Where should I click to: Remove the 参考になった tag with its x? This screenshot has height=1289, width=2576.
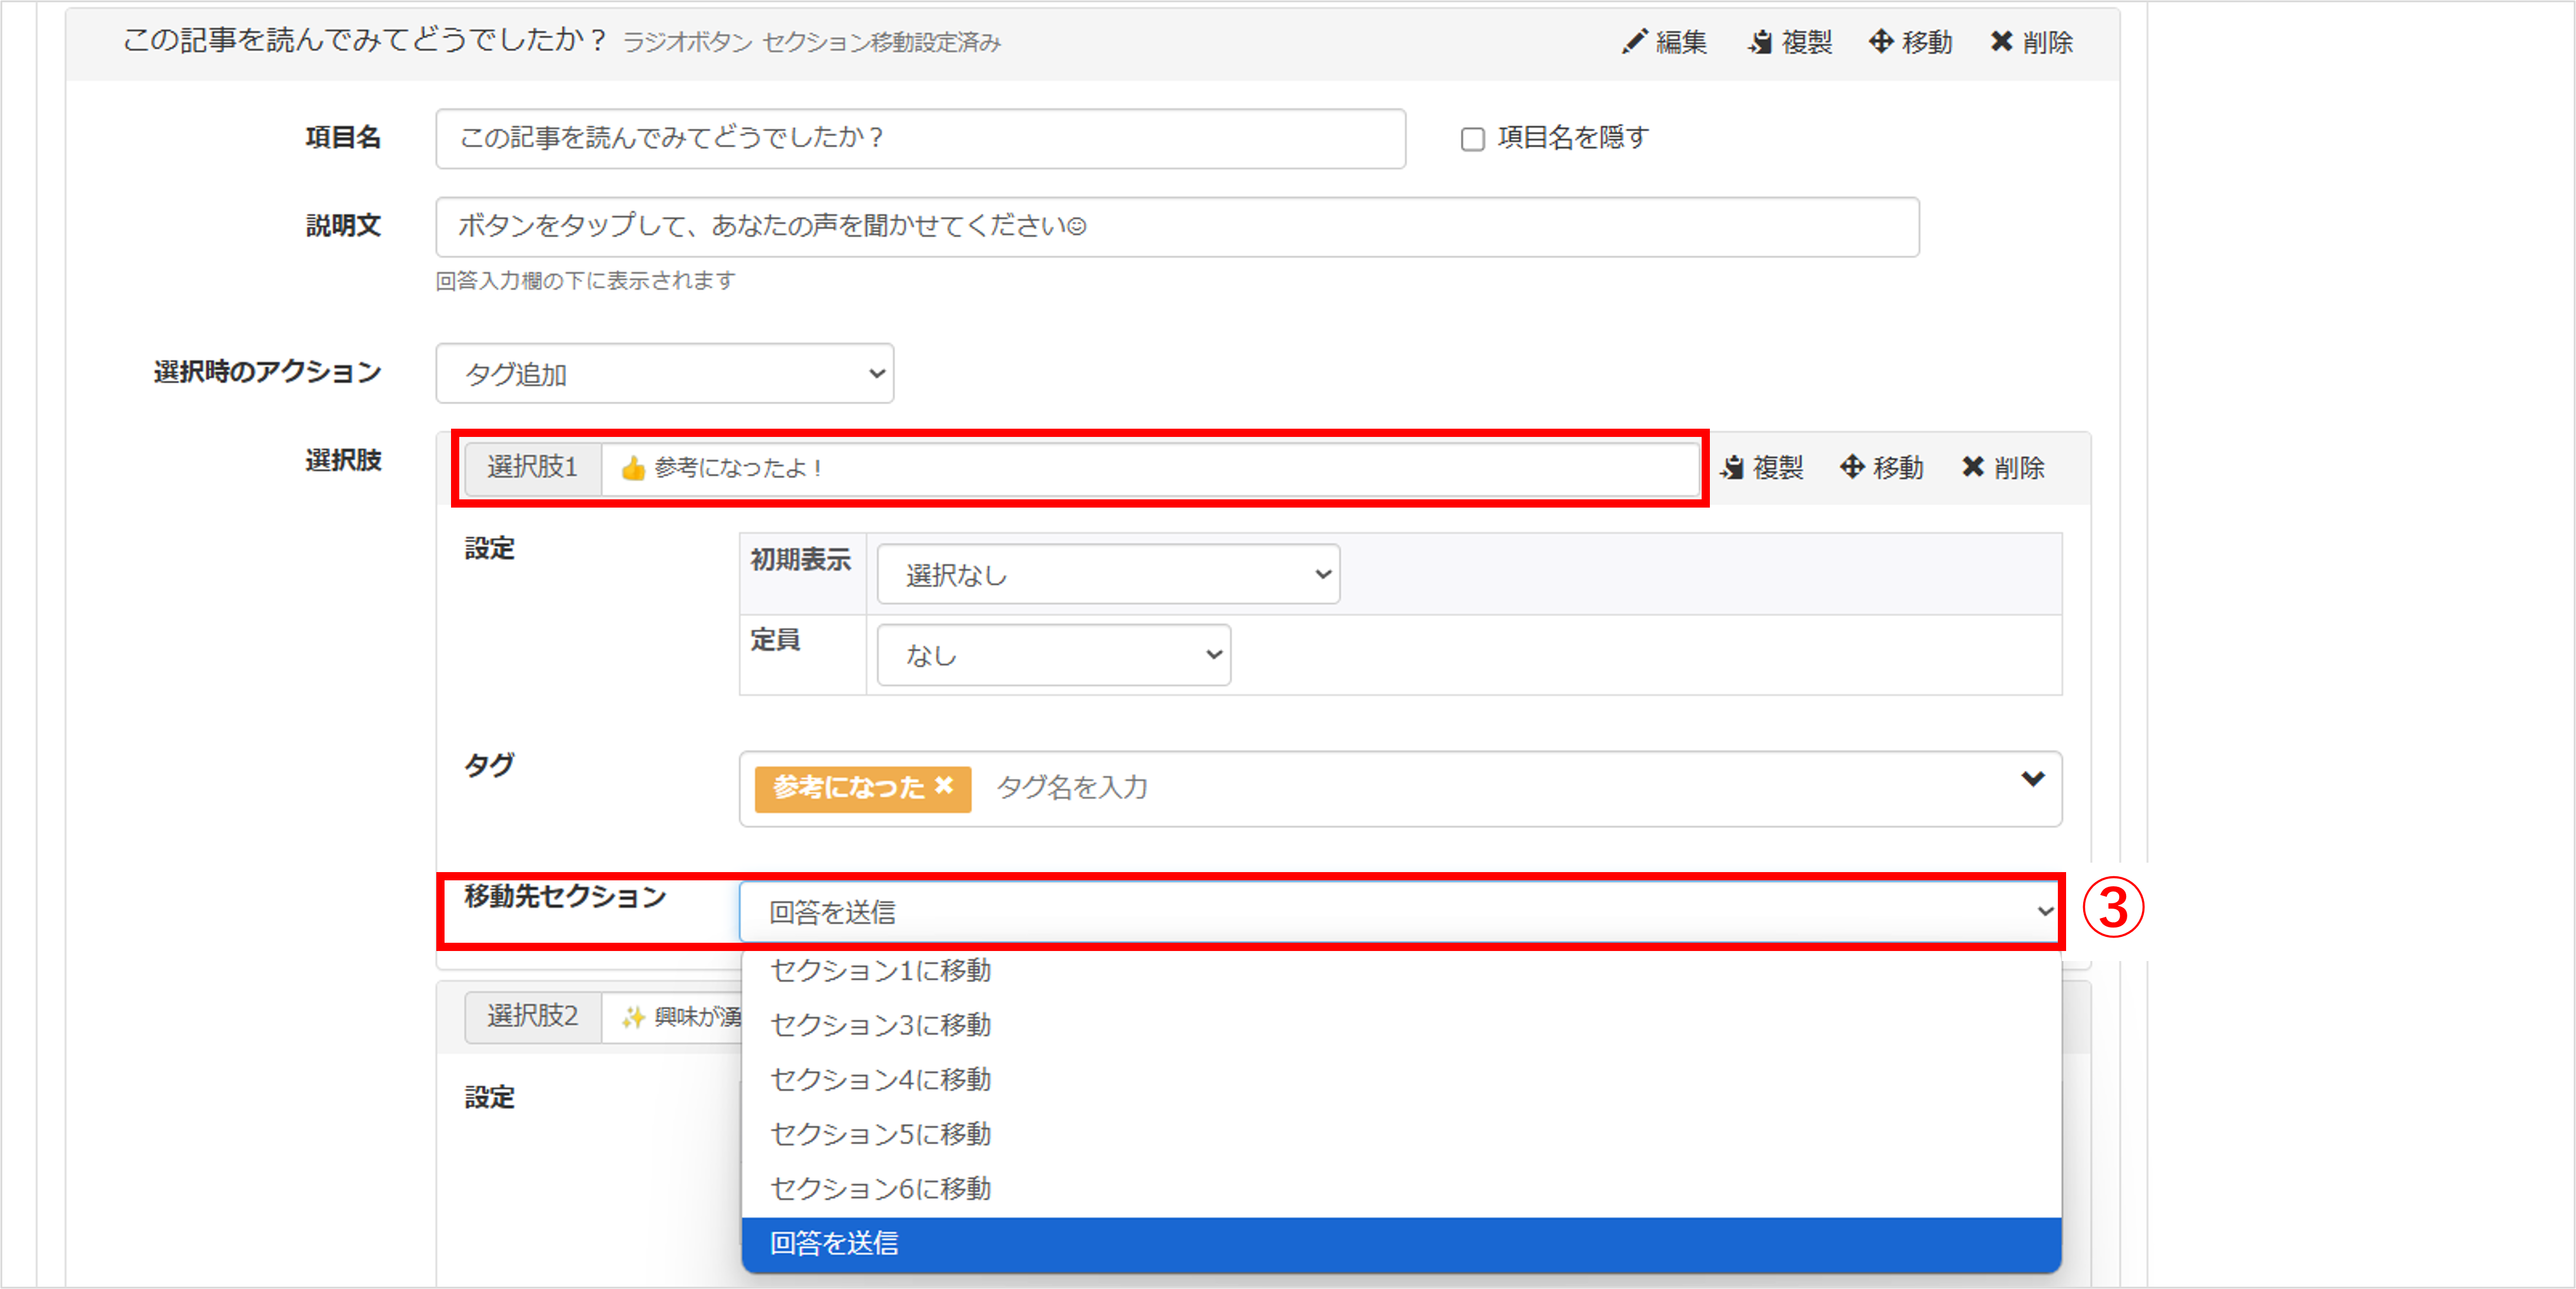(x=943, y=787)
